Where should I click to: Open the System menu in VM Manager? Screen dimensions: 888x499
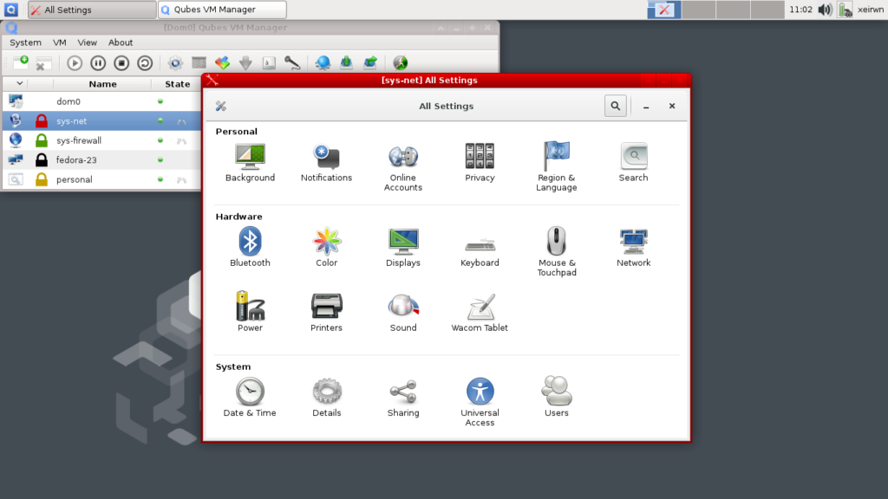click(25, 42)
